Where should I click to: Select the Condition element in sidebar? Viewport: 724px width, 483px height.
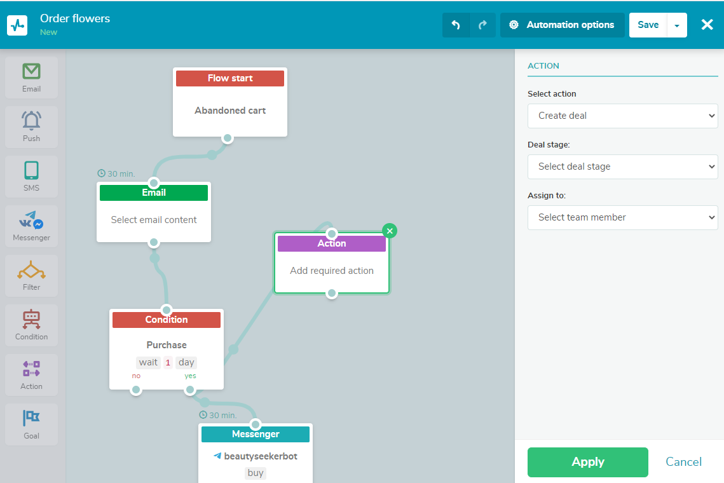pyautogui.click(x=31, y=325)
